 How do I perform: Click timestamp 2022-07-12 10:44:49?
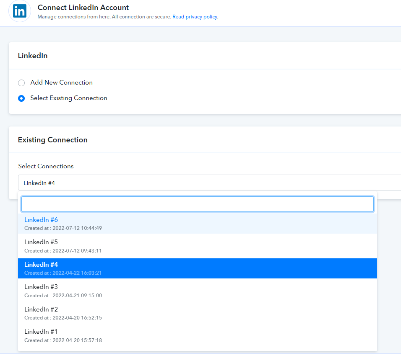77,228
